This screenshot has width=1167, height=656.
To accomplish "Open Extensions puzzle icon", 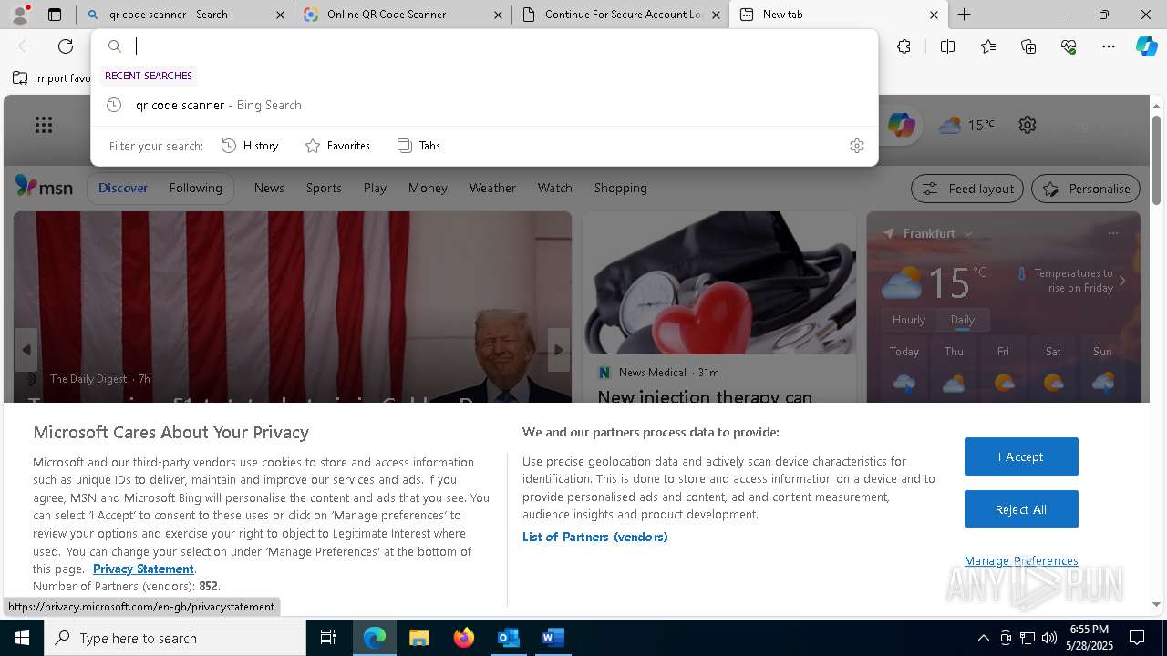I will pos(904,46).
